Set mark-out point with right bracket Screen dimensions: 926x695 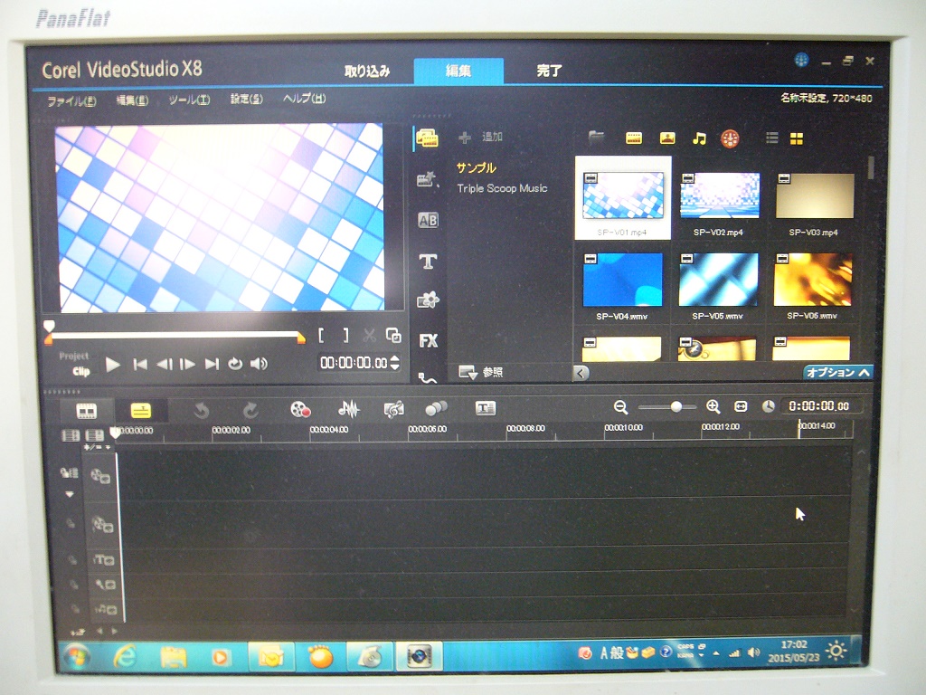click(x=346, y=336)
